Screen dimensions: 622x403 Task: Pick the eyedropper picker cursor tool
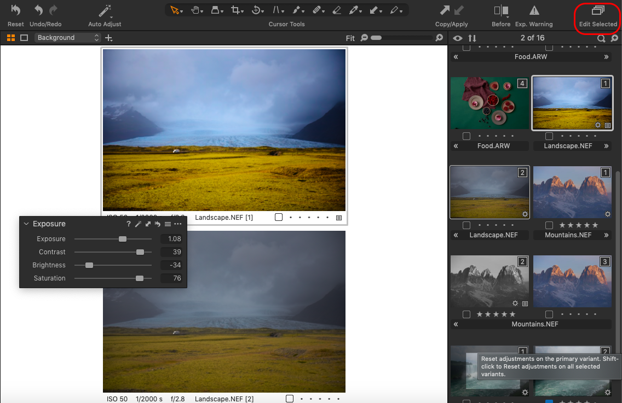click(354, 10)
